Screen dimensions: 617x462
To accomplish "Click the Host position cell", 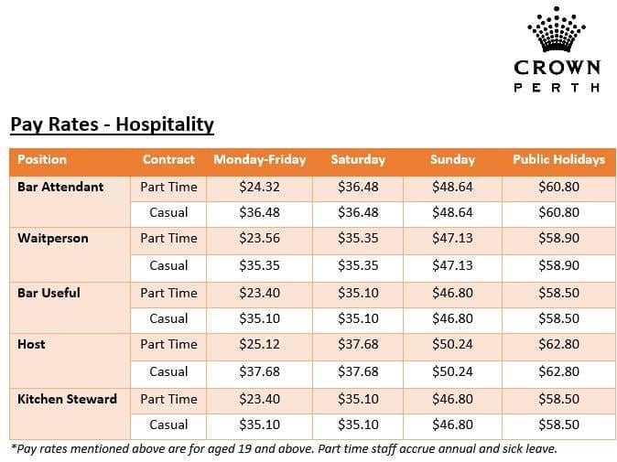I will point(31,344).
